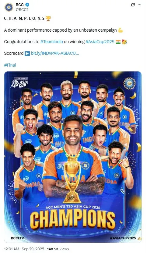Click the 148.5K Views count
Screen dimensions: 147x253
point(58,249)
